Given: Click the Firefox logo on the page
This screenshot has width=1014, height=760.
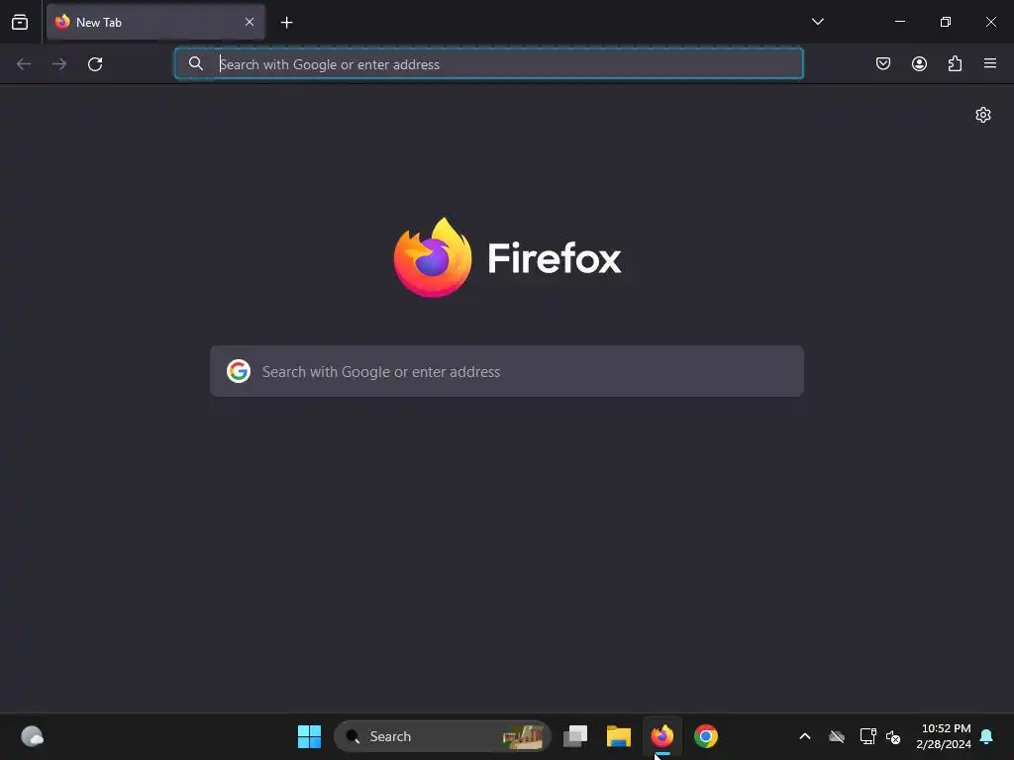Looking at the screenshot, I should click(x=433, y=257).
